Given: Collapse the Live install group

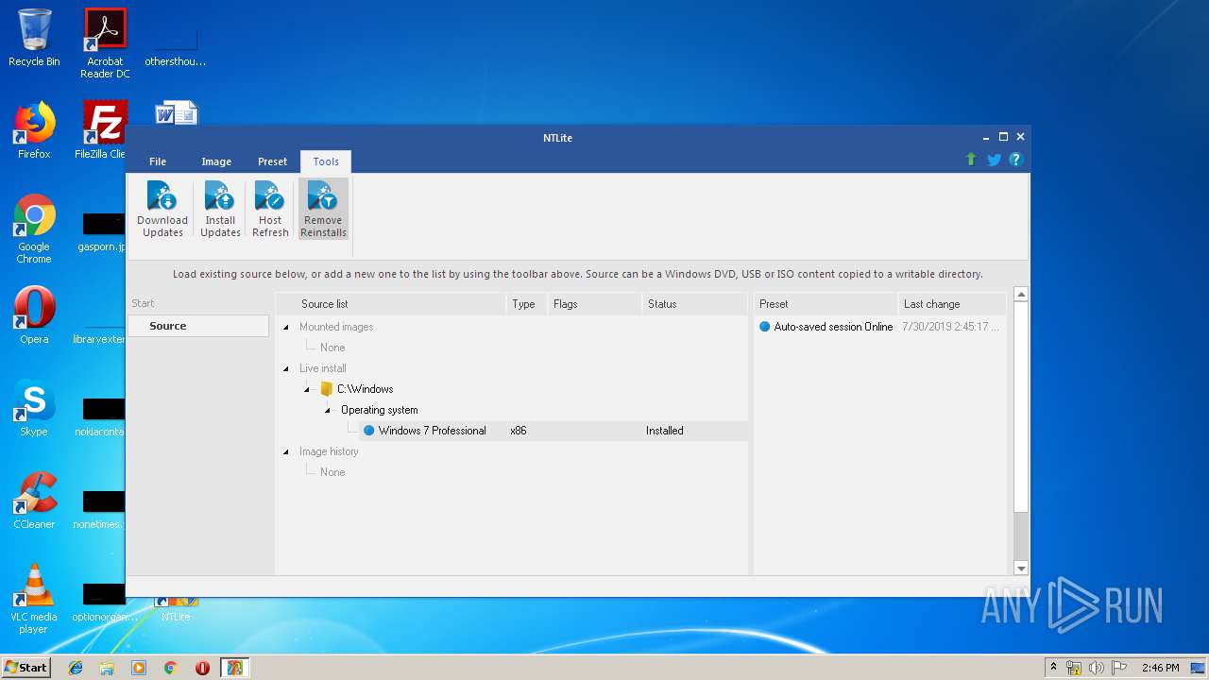Looking at the screenshot, I should point(286,368).
